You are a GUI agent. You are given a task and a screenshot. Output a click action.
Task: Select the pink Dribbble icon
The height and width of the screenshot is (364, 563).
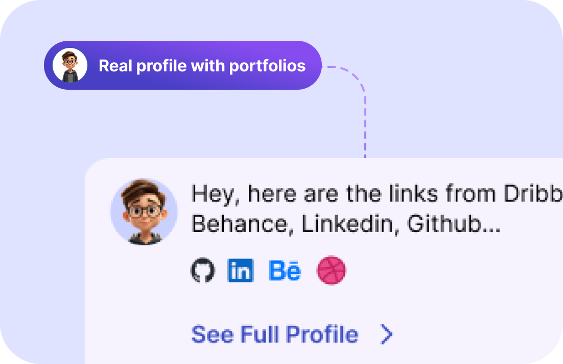(x=332, y=270)
